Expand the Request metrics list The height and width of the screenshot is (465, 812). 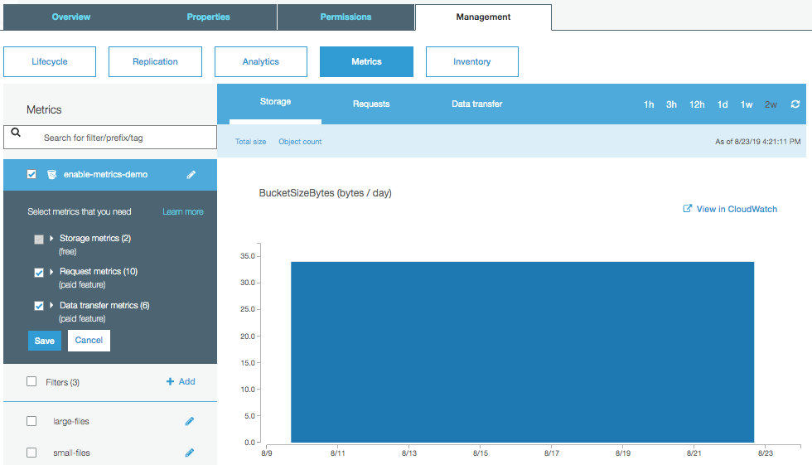click(51, 271)
